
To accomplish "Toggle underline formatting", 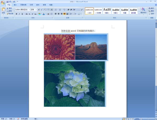I will point(22,14).
